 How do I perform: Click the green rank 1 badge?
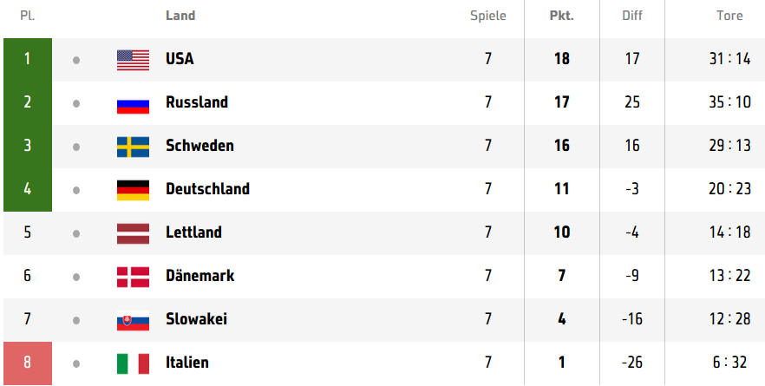pos(28,60)
